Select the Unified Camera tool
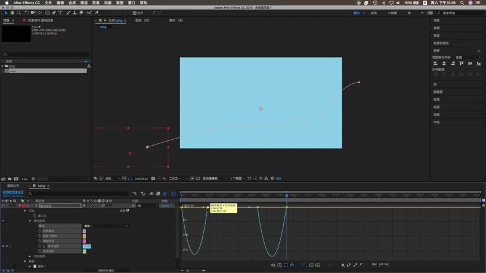Viewport: 486px width, 273px height. coord(33,12)
